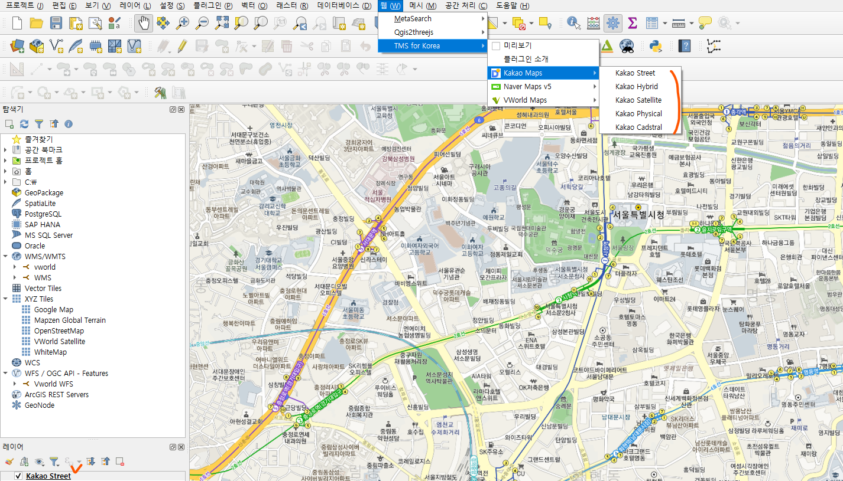Click the New Shapefile Layer icon
Screen dimensions: 843x481
tap(56, 45)
